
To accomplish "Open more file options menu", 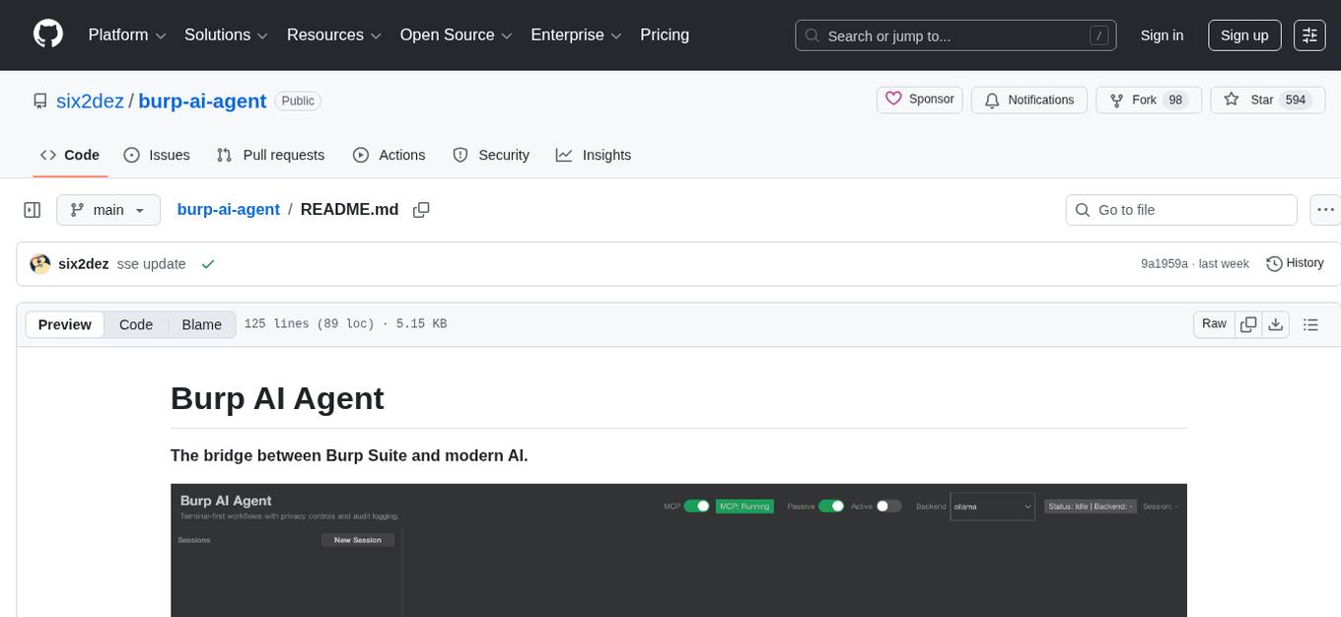I will pyautogui.click(x=1325, y=209).
